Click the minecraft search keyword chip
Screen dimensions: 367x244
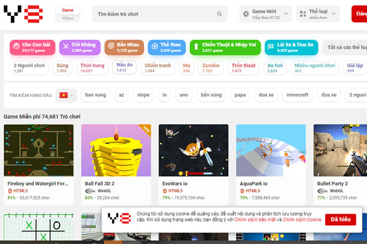click(297, 95)
